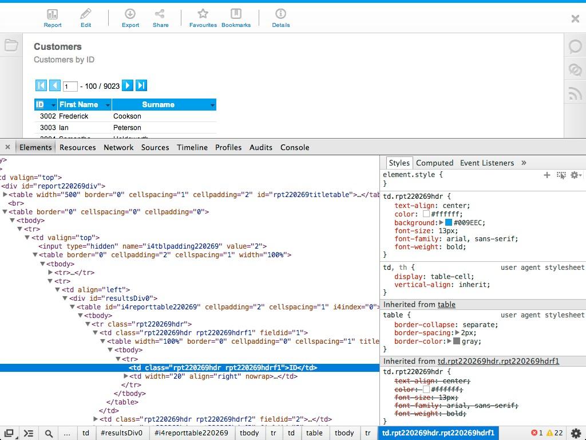Click the dock-to-window icon in status bar

coord(10,433)
